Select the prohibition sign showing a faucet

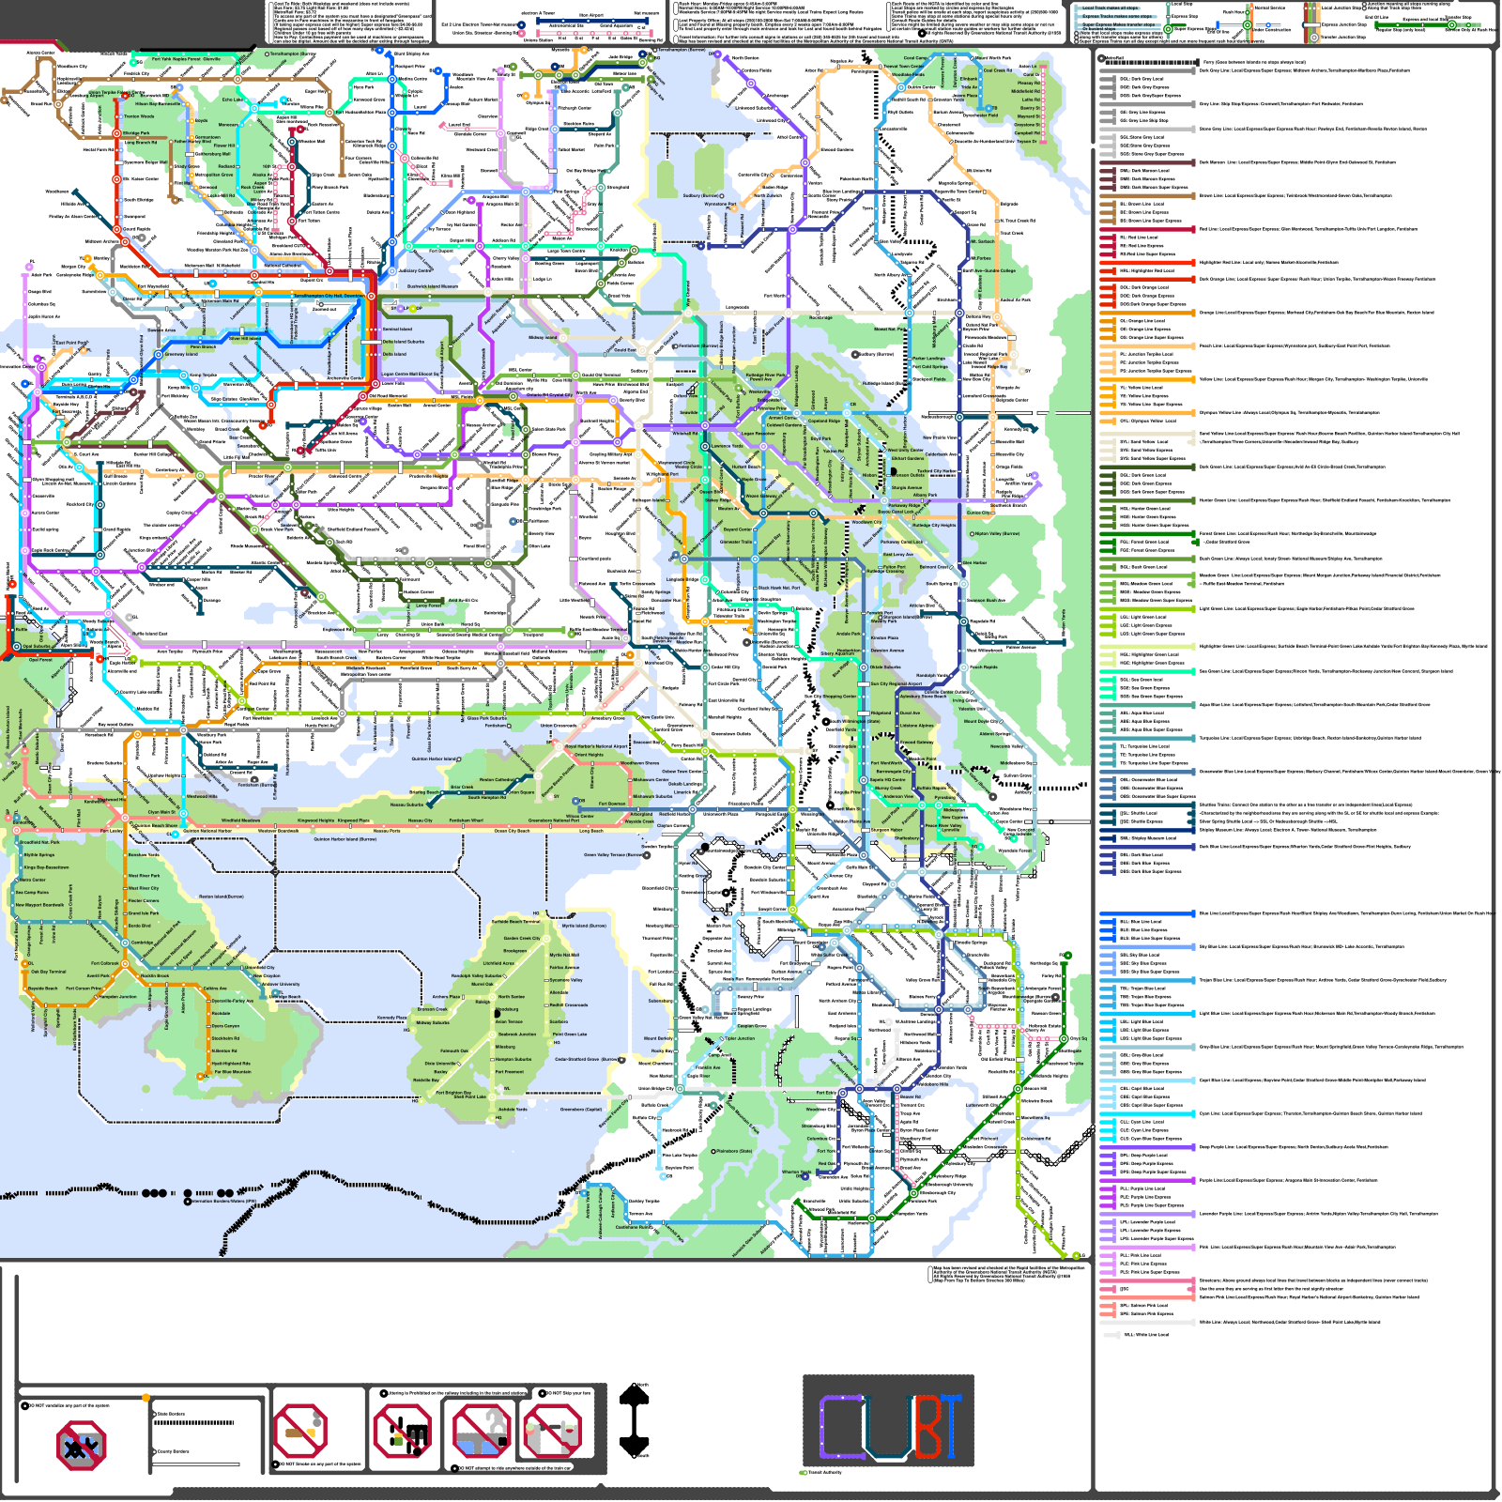tap(481, 1433)
